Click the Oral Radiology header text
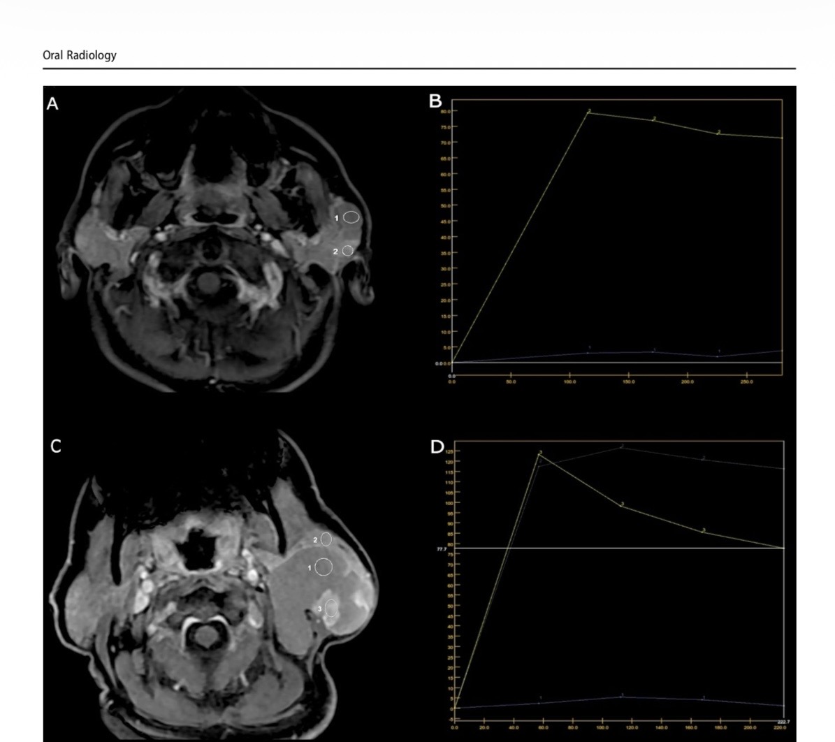This screenshot has width=835, height=742. pos(80,55)
